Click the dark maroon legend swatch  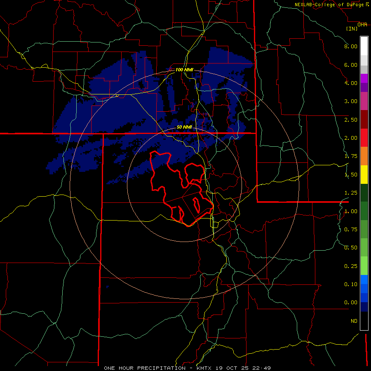coord(364,120)
